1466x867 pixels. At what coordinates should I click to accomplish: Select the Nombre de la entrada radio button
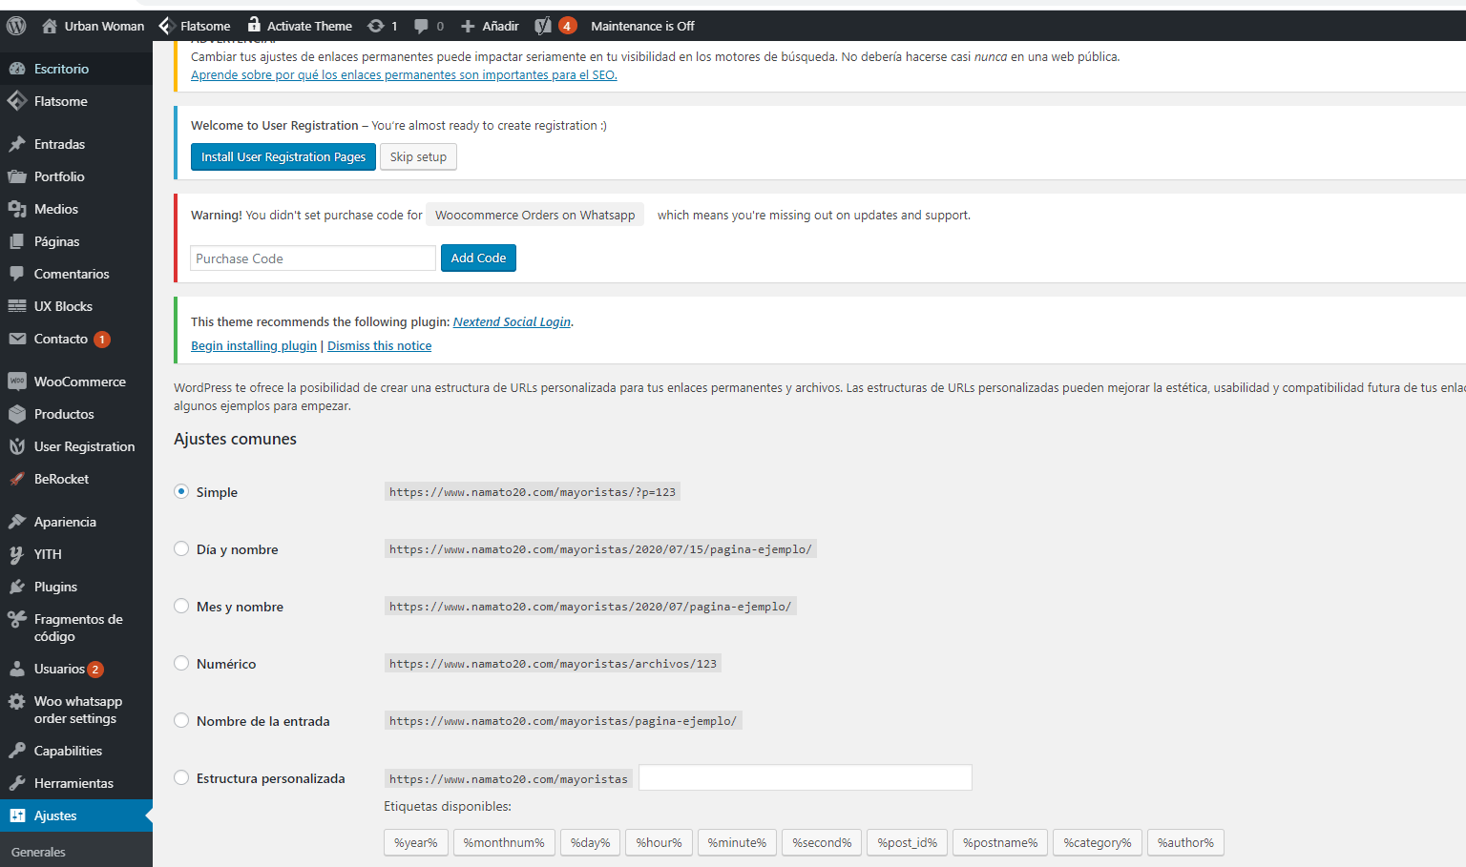(181, 720)
